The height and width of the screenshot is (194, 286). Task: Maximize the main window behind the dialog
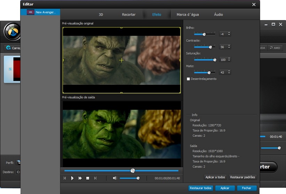click(x=273, y=24)
